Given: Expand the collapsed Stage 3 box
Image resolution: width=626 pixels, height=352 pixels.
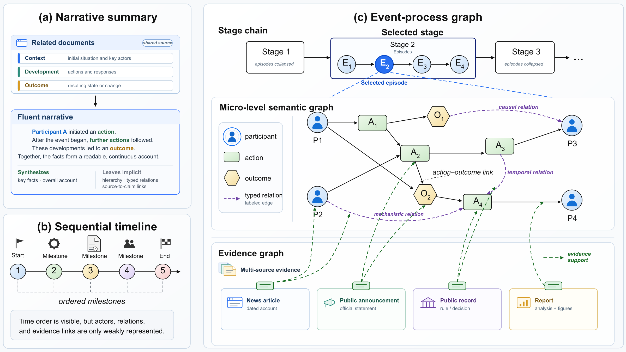Looking at the screenshot, I should [525, 57].
